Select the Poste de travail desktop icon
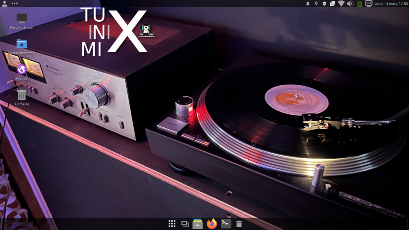This screenshot has width=409, height=230. (22, 18)
